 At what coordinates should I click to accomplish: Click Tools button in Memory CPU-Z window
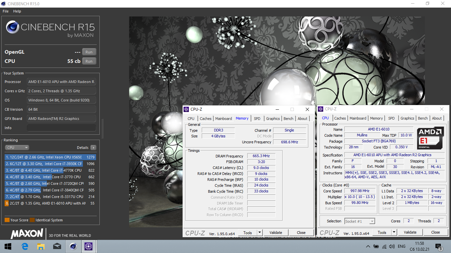tap(248, 233)
